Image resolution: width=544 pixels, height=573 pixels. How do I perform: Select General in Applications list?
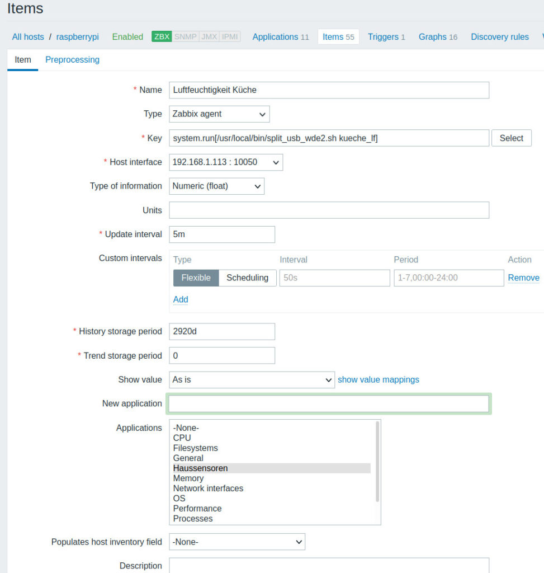coord(272,458)
